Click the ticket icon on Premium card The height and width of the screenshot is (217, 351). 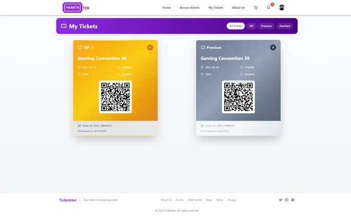tap(203, 47)
